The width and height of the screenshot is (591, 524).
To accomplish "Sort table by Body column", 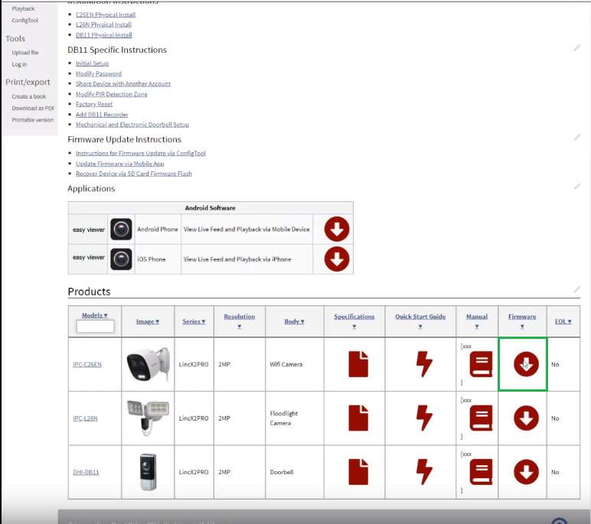I will [x=295, y=321].
